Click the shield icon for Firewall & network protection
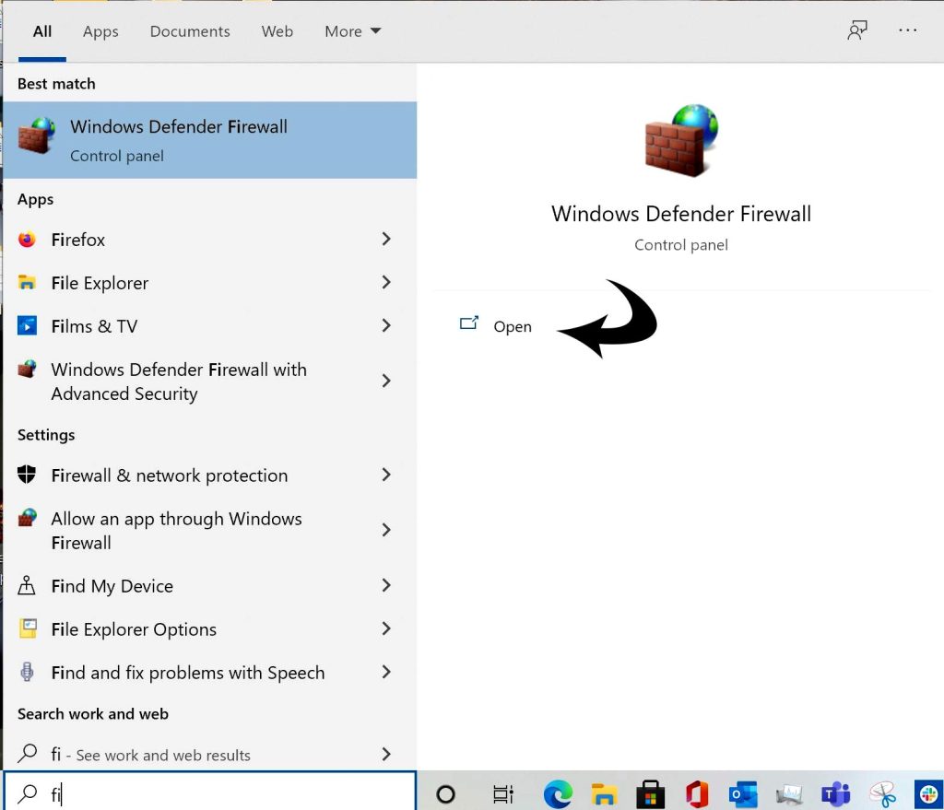The image size is (944, 810). click(27, 475)
